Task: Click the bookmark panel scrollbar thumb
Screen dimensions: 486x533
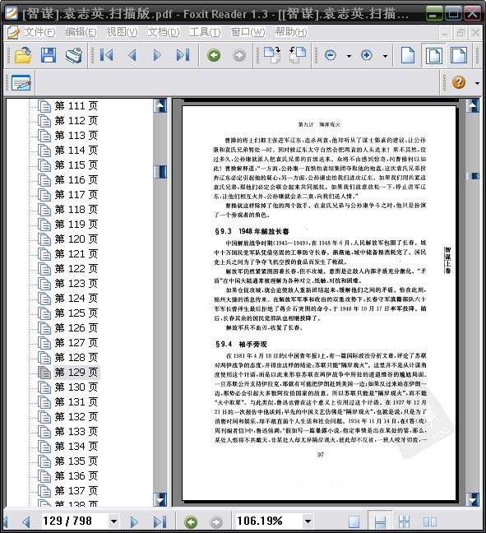Action: (x=160, y=172)
